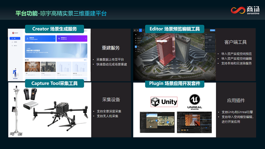Screen dimensions: 265x149
Task: Select the Unity engine logo
Action: pos(164,102)
